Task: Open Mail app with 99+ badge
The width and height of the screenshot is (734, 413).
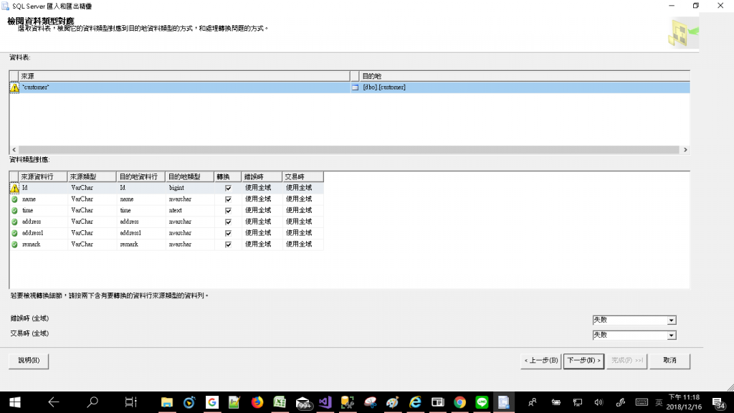Action: [x=303, y=403]
